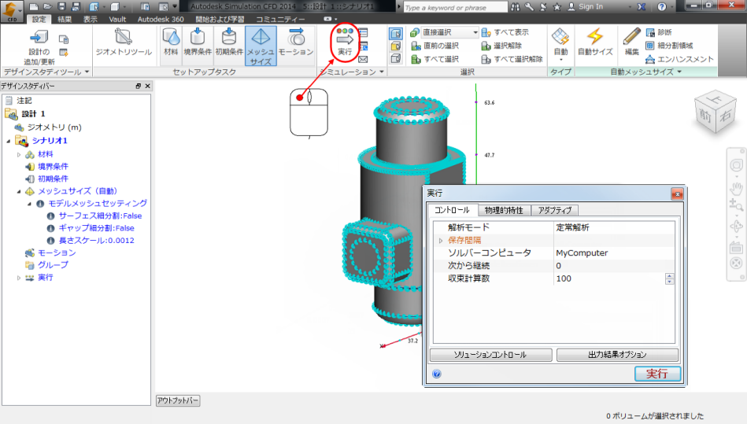
Task: Open the 表示 ribbon tab
Action: click(x=91, y=19)
